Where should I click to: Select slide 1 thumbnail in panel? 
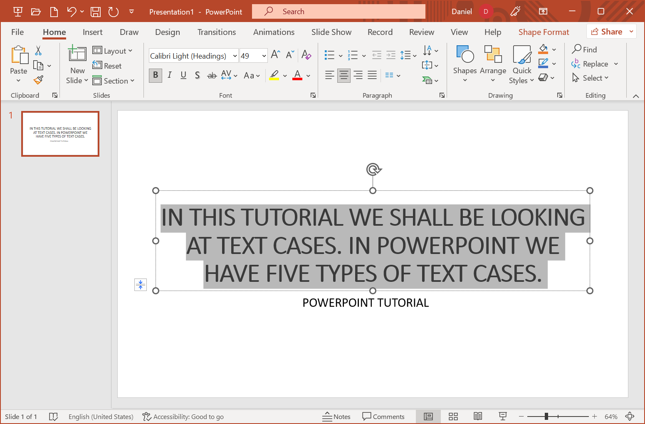[60, 134]
